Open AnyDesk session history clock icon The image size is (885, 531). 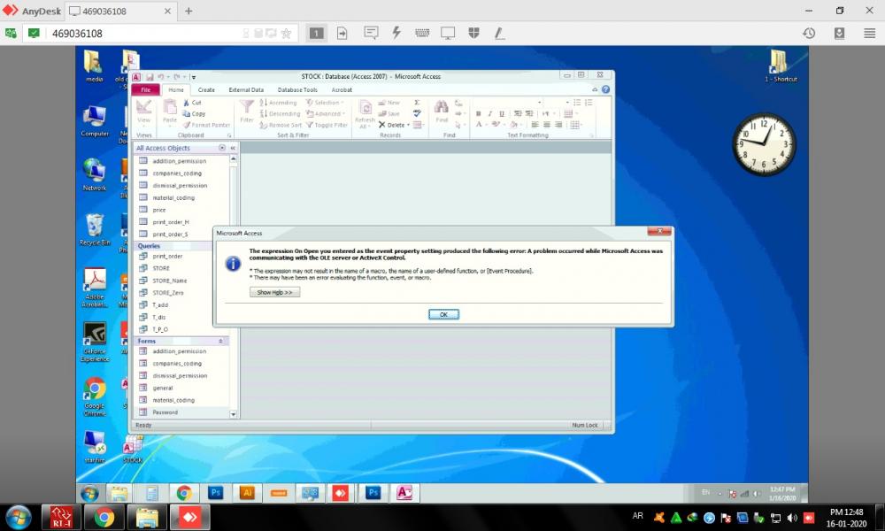tap(809, 34)
